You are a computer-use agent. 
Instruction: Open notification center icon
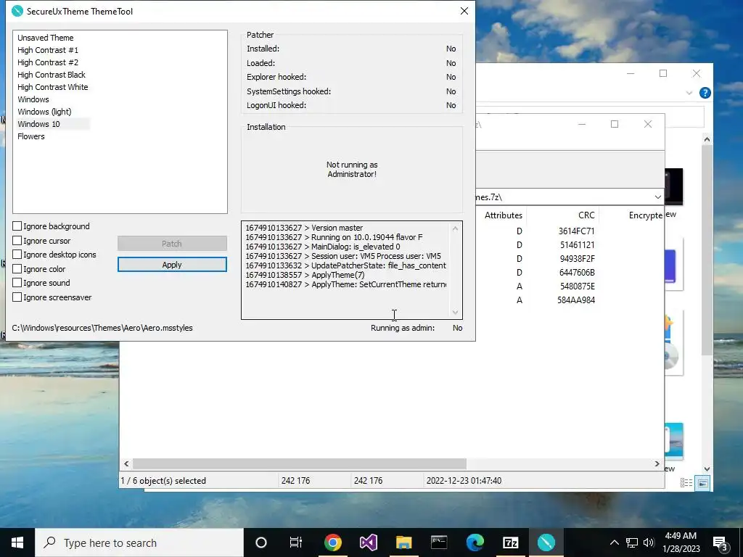click(721, 543)
